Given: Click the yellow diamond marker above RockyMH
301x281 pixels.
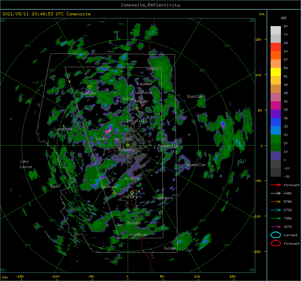Looking at the screenshot, I should pos(89,87).
